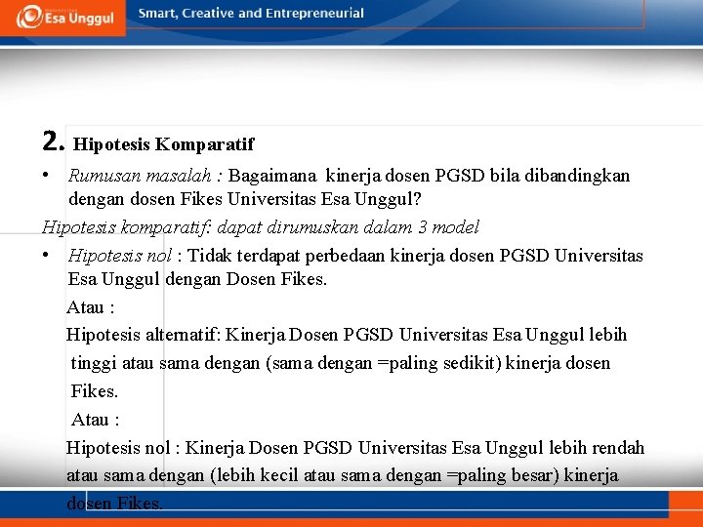Click the italic text 'Rumusan masalah :'

click(145, 176)
